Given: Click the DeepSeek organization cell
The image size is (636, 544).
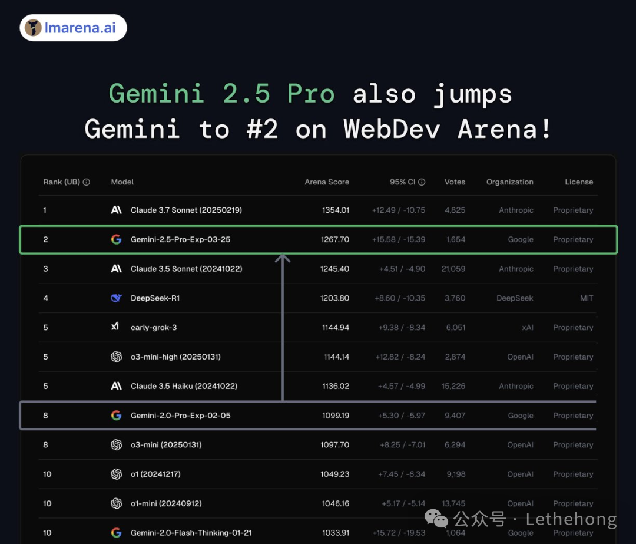Looking at the screenshot, I should tap(515, 298).
